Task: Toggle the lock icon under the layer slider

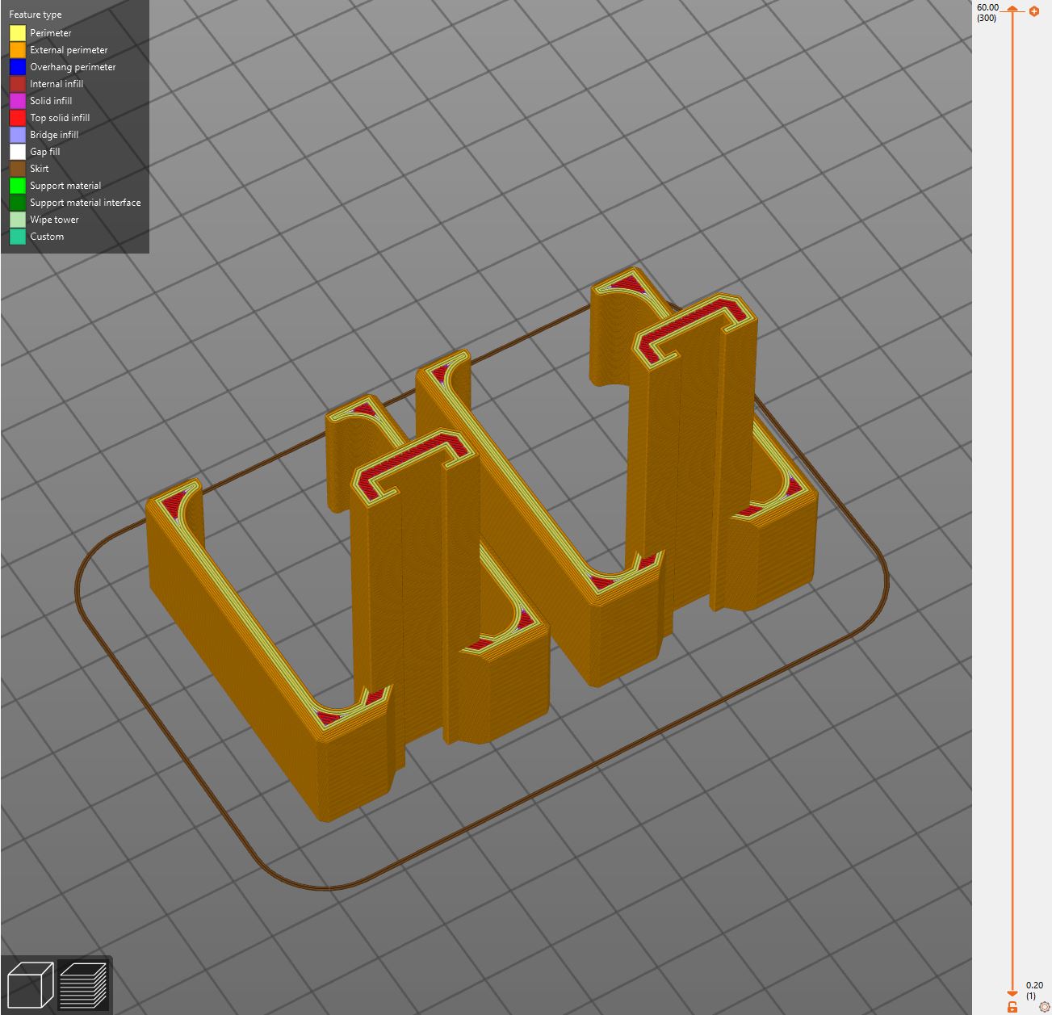Action: pos(1012,1007)
